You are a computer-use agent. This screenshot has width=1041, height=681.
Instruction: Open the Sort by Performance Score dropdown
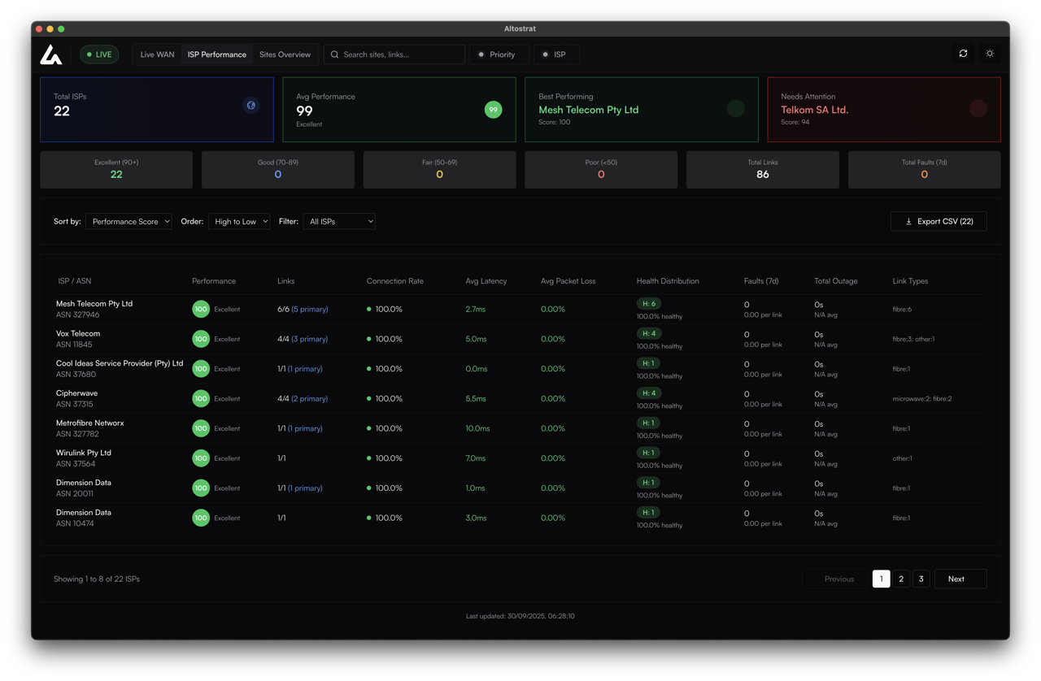[128, 221]
